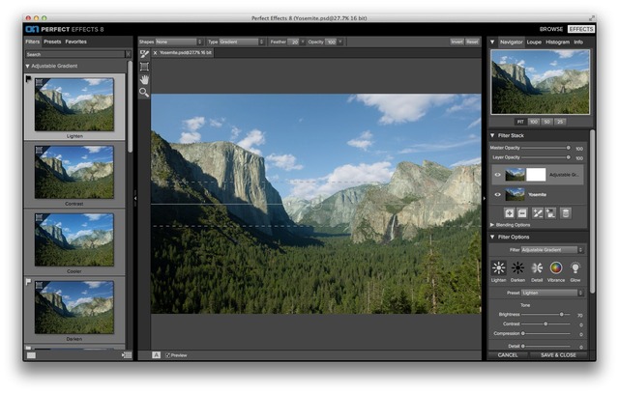Image resolution: width=619 pixels, height=393 pixels.
Task: Collapse the Adjustable Gradient category
Action: tap(27, 67)
